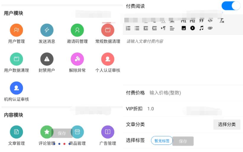Click the paid content editor text area
This screenshot has width=243, height=152.
pos(182,59)
